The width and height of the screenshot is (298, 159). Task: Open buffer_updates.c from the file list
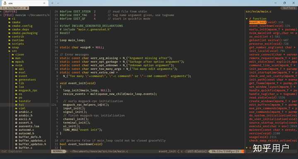point(32,140)
